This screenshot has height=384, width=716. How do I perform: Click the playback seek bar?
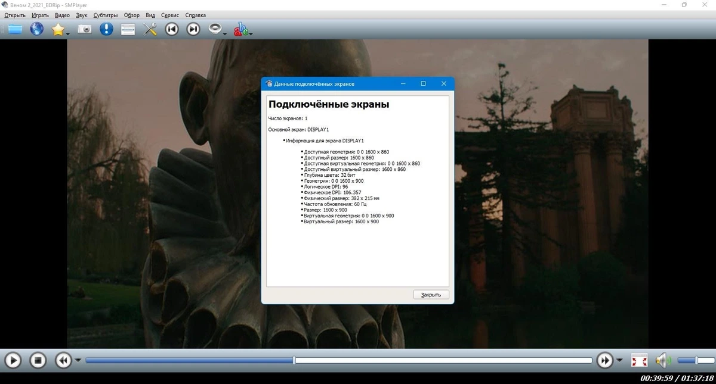338,360
